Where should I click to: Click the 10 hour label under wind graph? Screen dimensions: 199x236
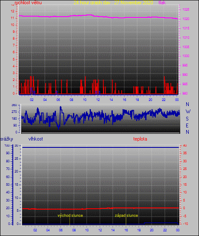coord(85,100)
